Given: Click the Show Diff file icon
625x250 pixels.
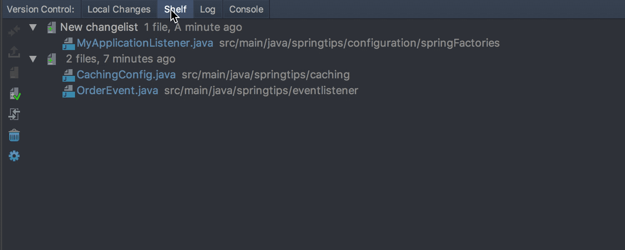Looking at the screenshot, I should click(x=14, y=72).
